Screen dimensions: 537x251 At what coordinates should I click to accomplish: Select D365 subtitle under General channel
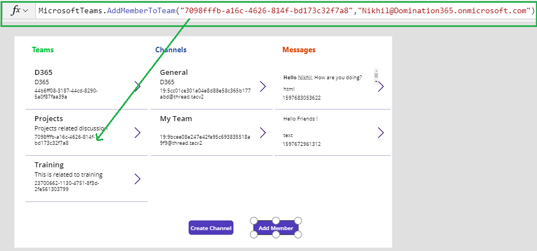167,82
